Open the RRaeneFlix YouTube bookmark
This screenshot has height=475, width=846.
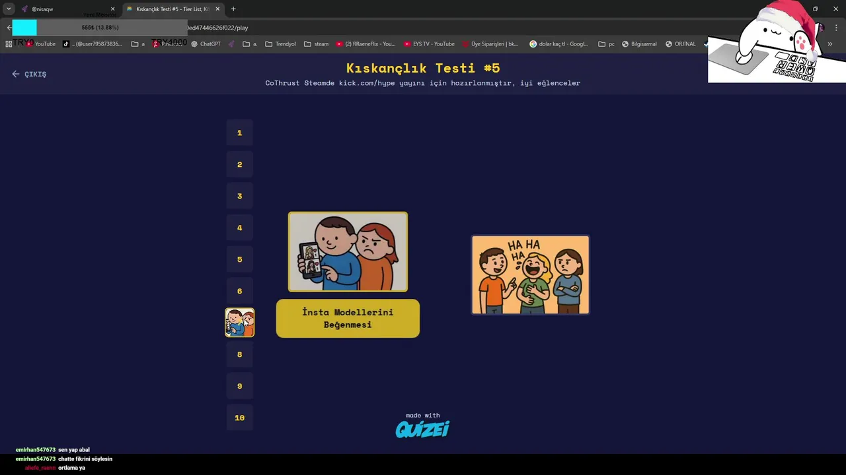pos(365,44)
